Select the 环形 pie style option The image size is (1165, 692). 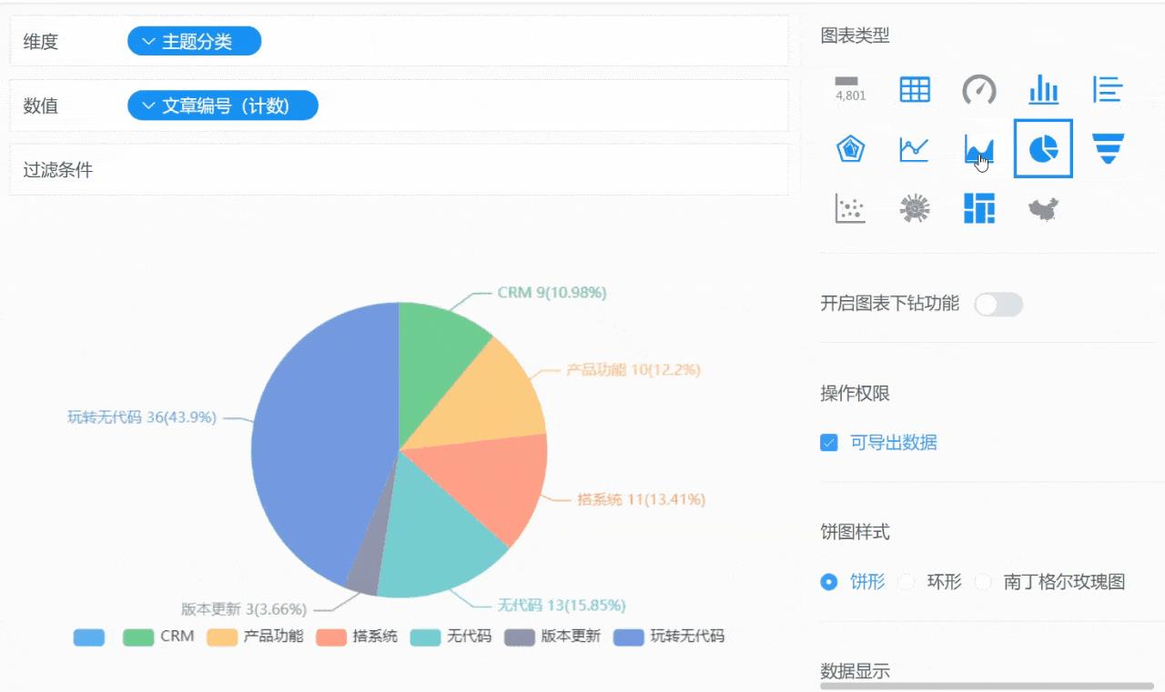(907, 582)
